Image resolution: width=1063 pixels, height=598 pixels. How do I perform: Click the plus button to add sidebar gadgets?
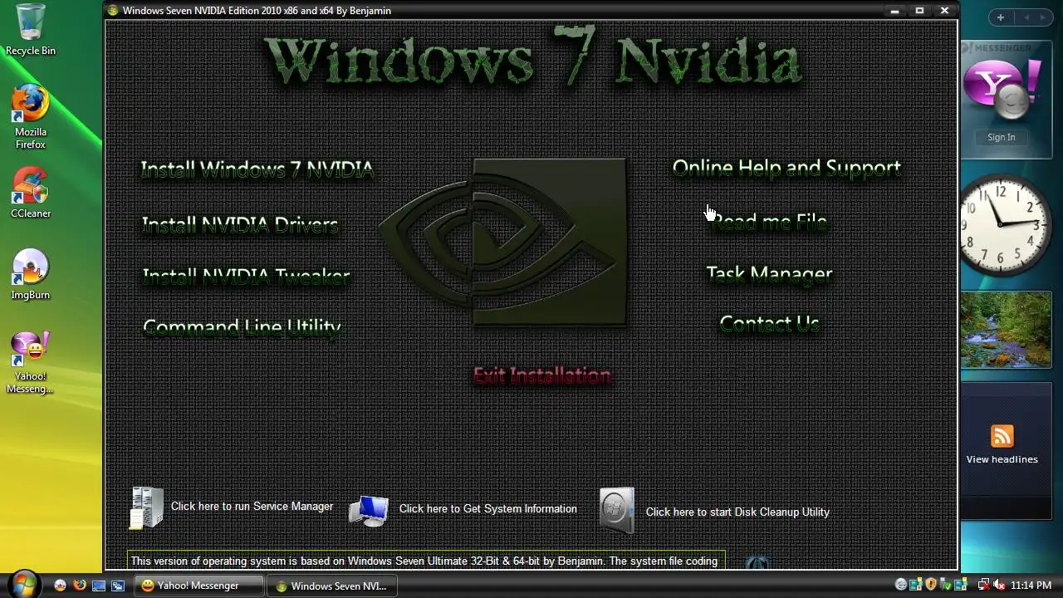click(x=1001, y=17)
